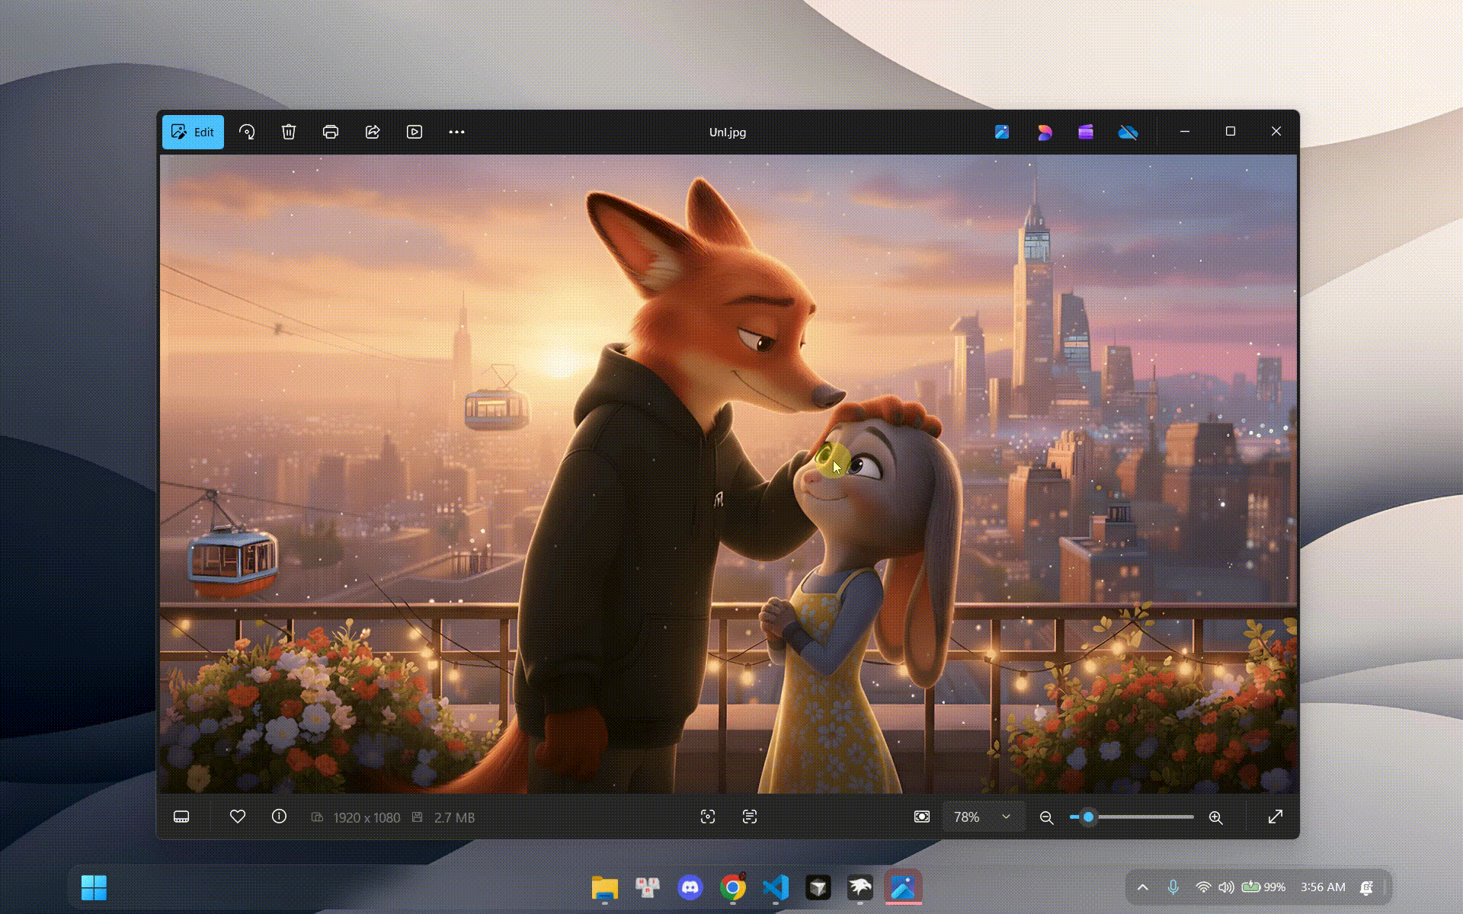Toggle the filmstrip view
Image resolution: width=1463 pixels, height=914 pixels.
(x=181, y=817)
